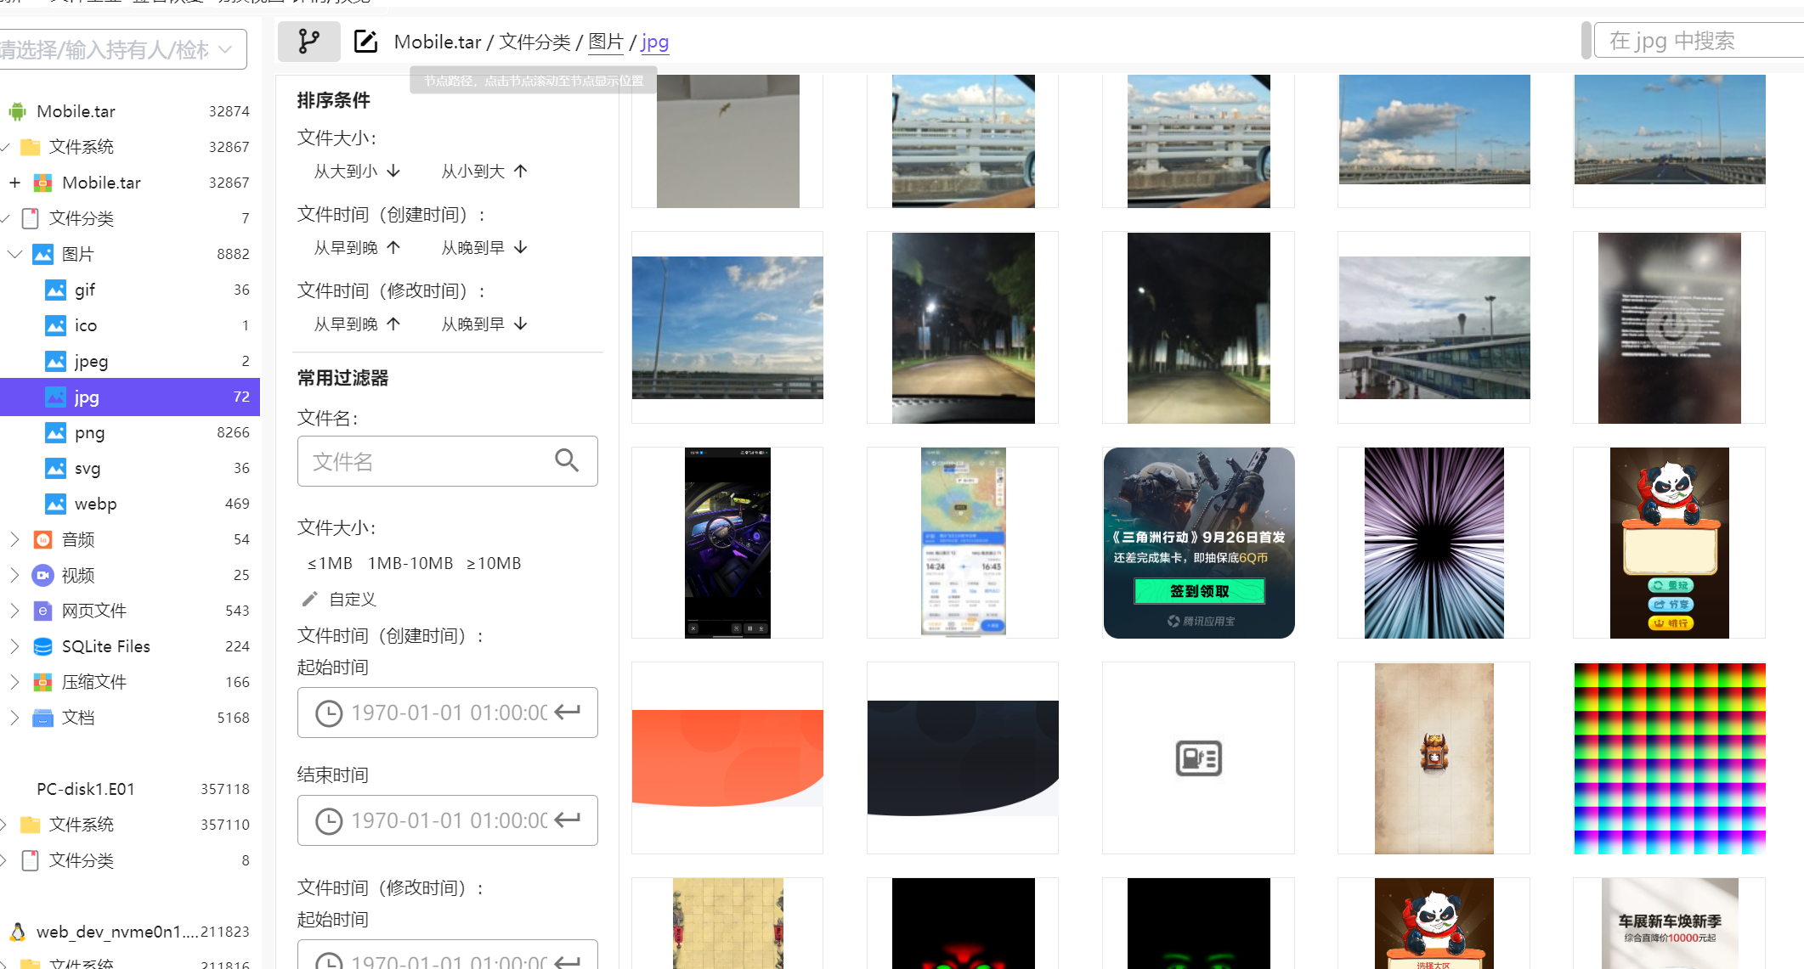Screen dimensions: 1804x969
Task: Click the Linux penguin icon for web_dev_nvme0n1
Action: click(17, 932)
